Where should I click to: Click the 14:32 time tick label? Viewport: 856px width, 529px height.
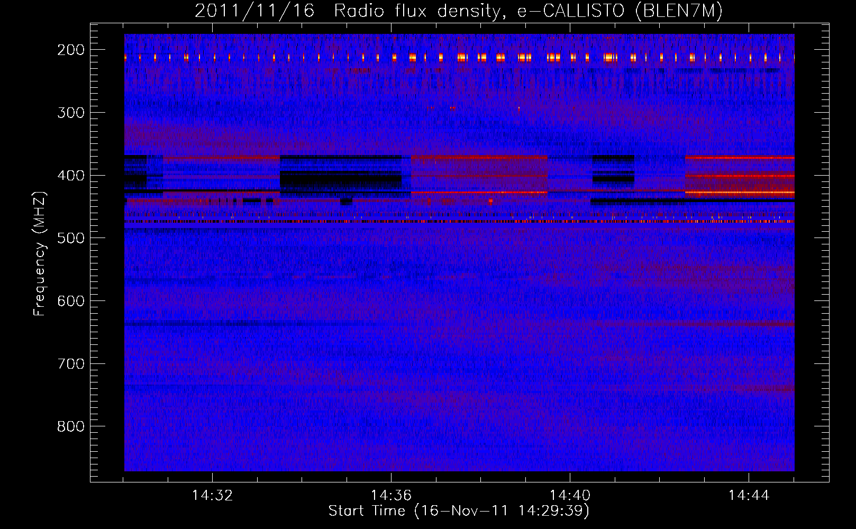point(212,496)
